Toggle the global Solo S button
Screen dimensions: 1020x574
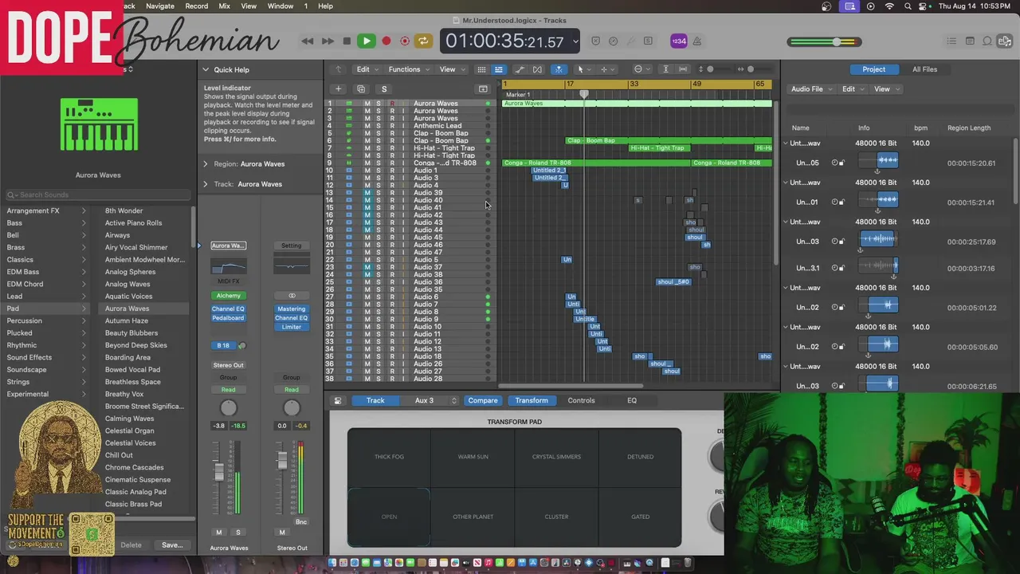(x=384, y=89)
